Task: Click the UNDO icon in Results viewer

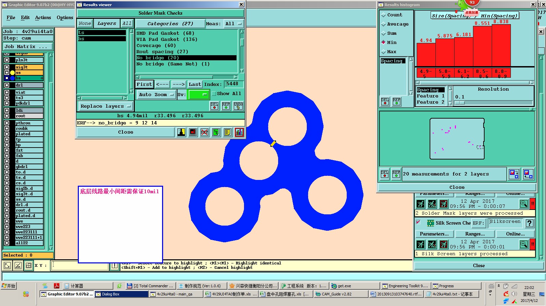Action: click(x=238, y=106)
